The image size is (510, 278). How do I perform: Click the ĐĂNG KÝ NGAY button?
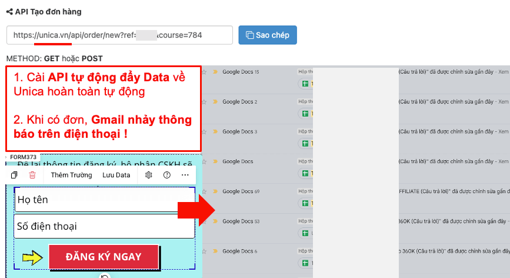click(104, 257)
